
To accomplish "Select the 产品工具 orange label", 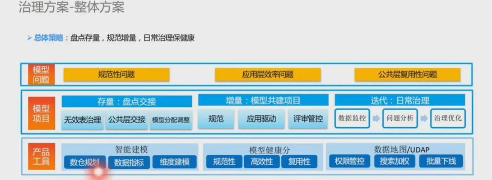I will pyautogui.click(x=41, y=157).
